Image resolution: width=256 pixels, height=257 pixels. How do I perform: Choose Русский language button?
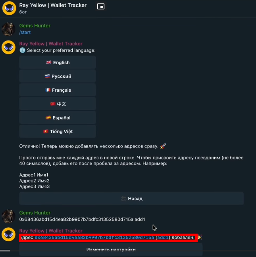58,76
